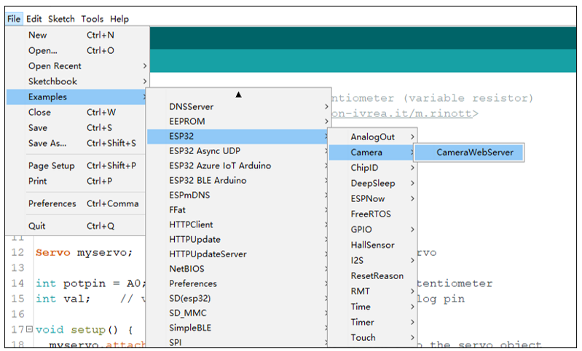Choose Save in the File menu
The width and height of the screenshot is (582, 351).
click(x=76, y=128)
